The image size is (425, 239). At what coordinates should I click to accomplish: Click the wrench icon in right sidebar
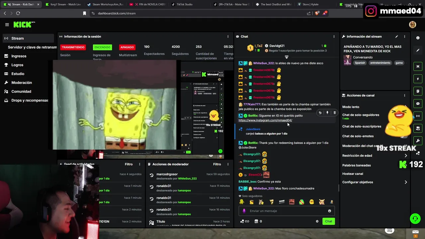pyautogui.click(x=418, y=141)
